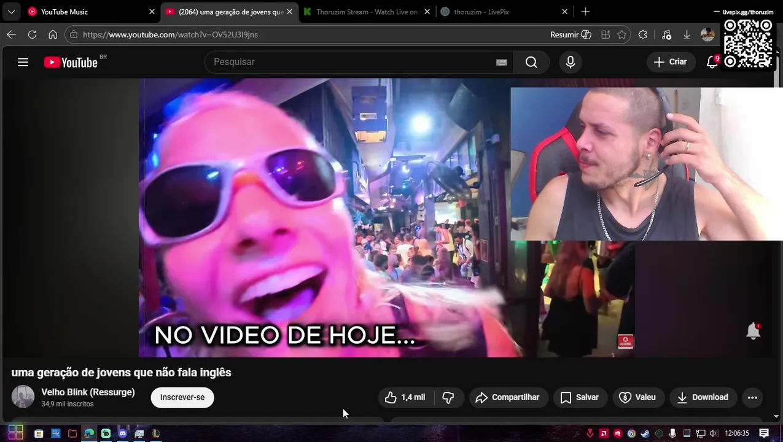
Task: Click Compartilhar to share the video
Action: coord(508,397)
